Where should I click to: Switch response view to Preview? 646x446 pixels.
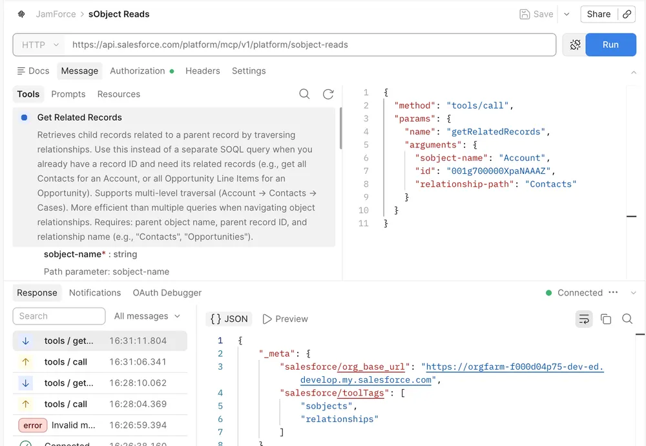click(285, 319)
